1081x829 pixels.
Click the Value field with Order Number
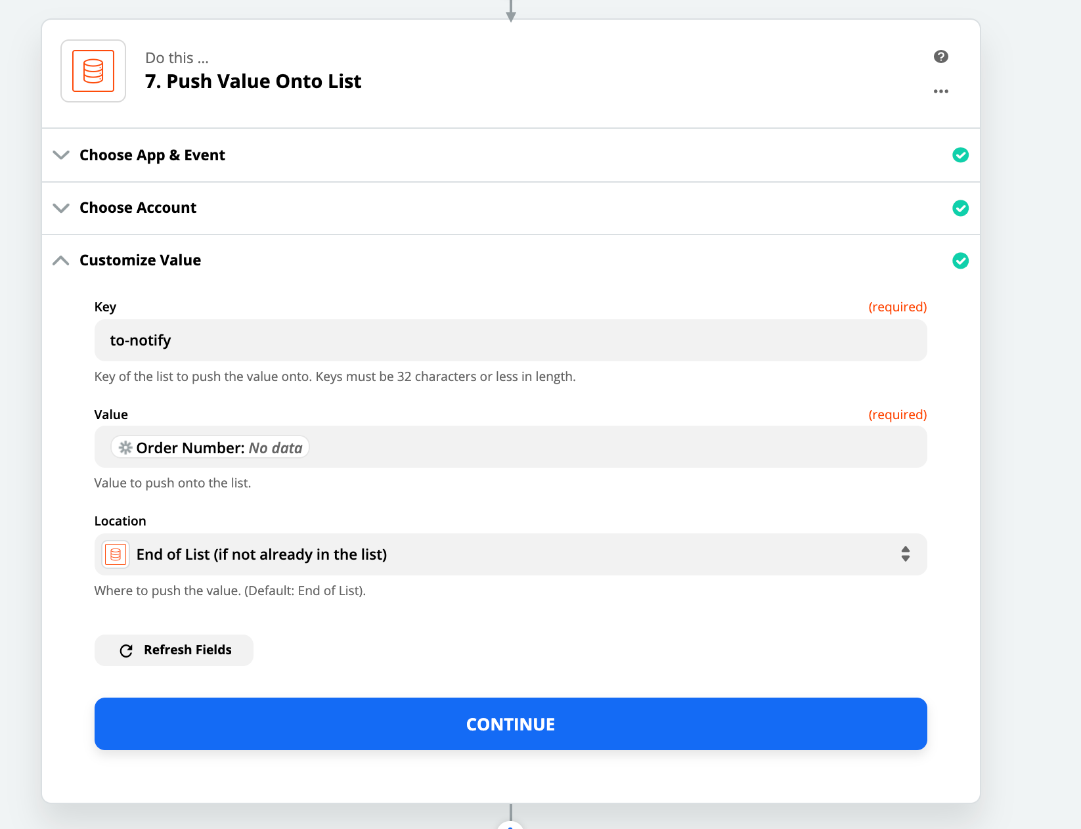coord(511,447)
